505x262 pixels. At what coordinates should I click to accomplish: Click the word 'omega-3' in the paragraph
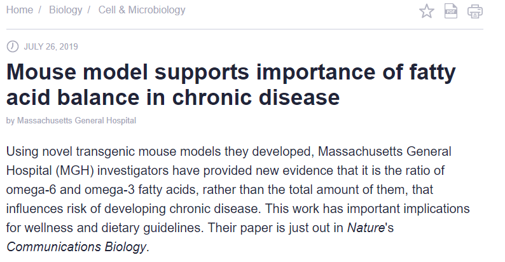click(x=109, y=190)
